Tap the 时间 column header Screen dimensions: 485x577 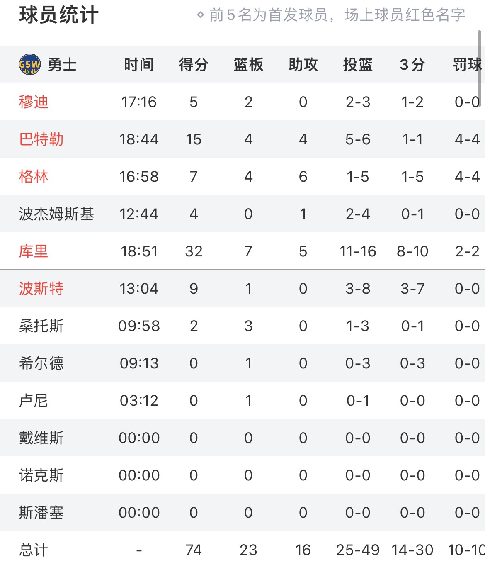[x=139, y=65]
